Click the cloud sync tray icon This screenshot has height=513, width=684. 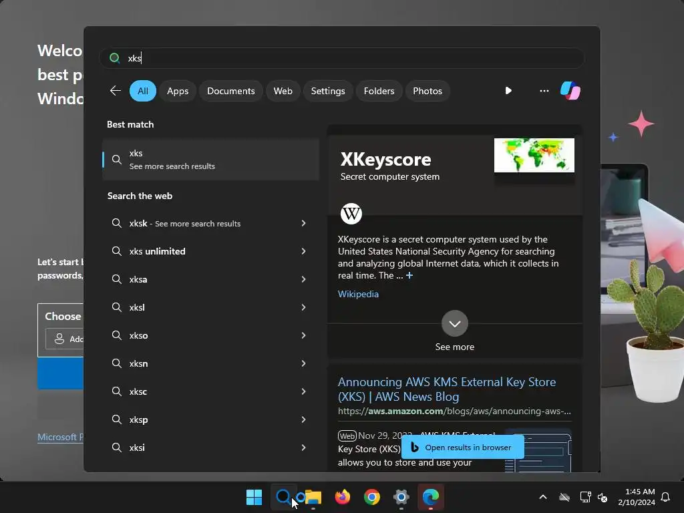point(564,497)
